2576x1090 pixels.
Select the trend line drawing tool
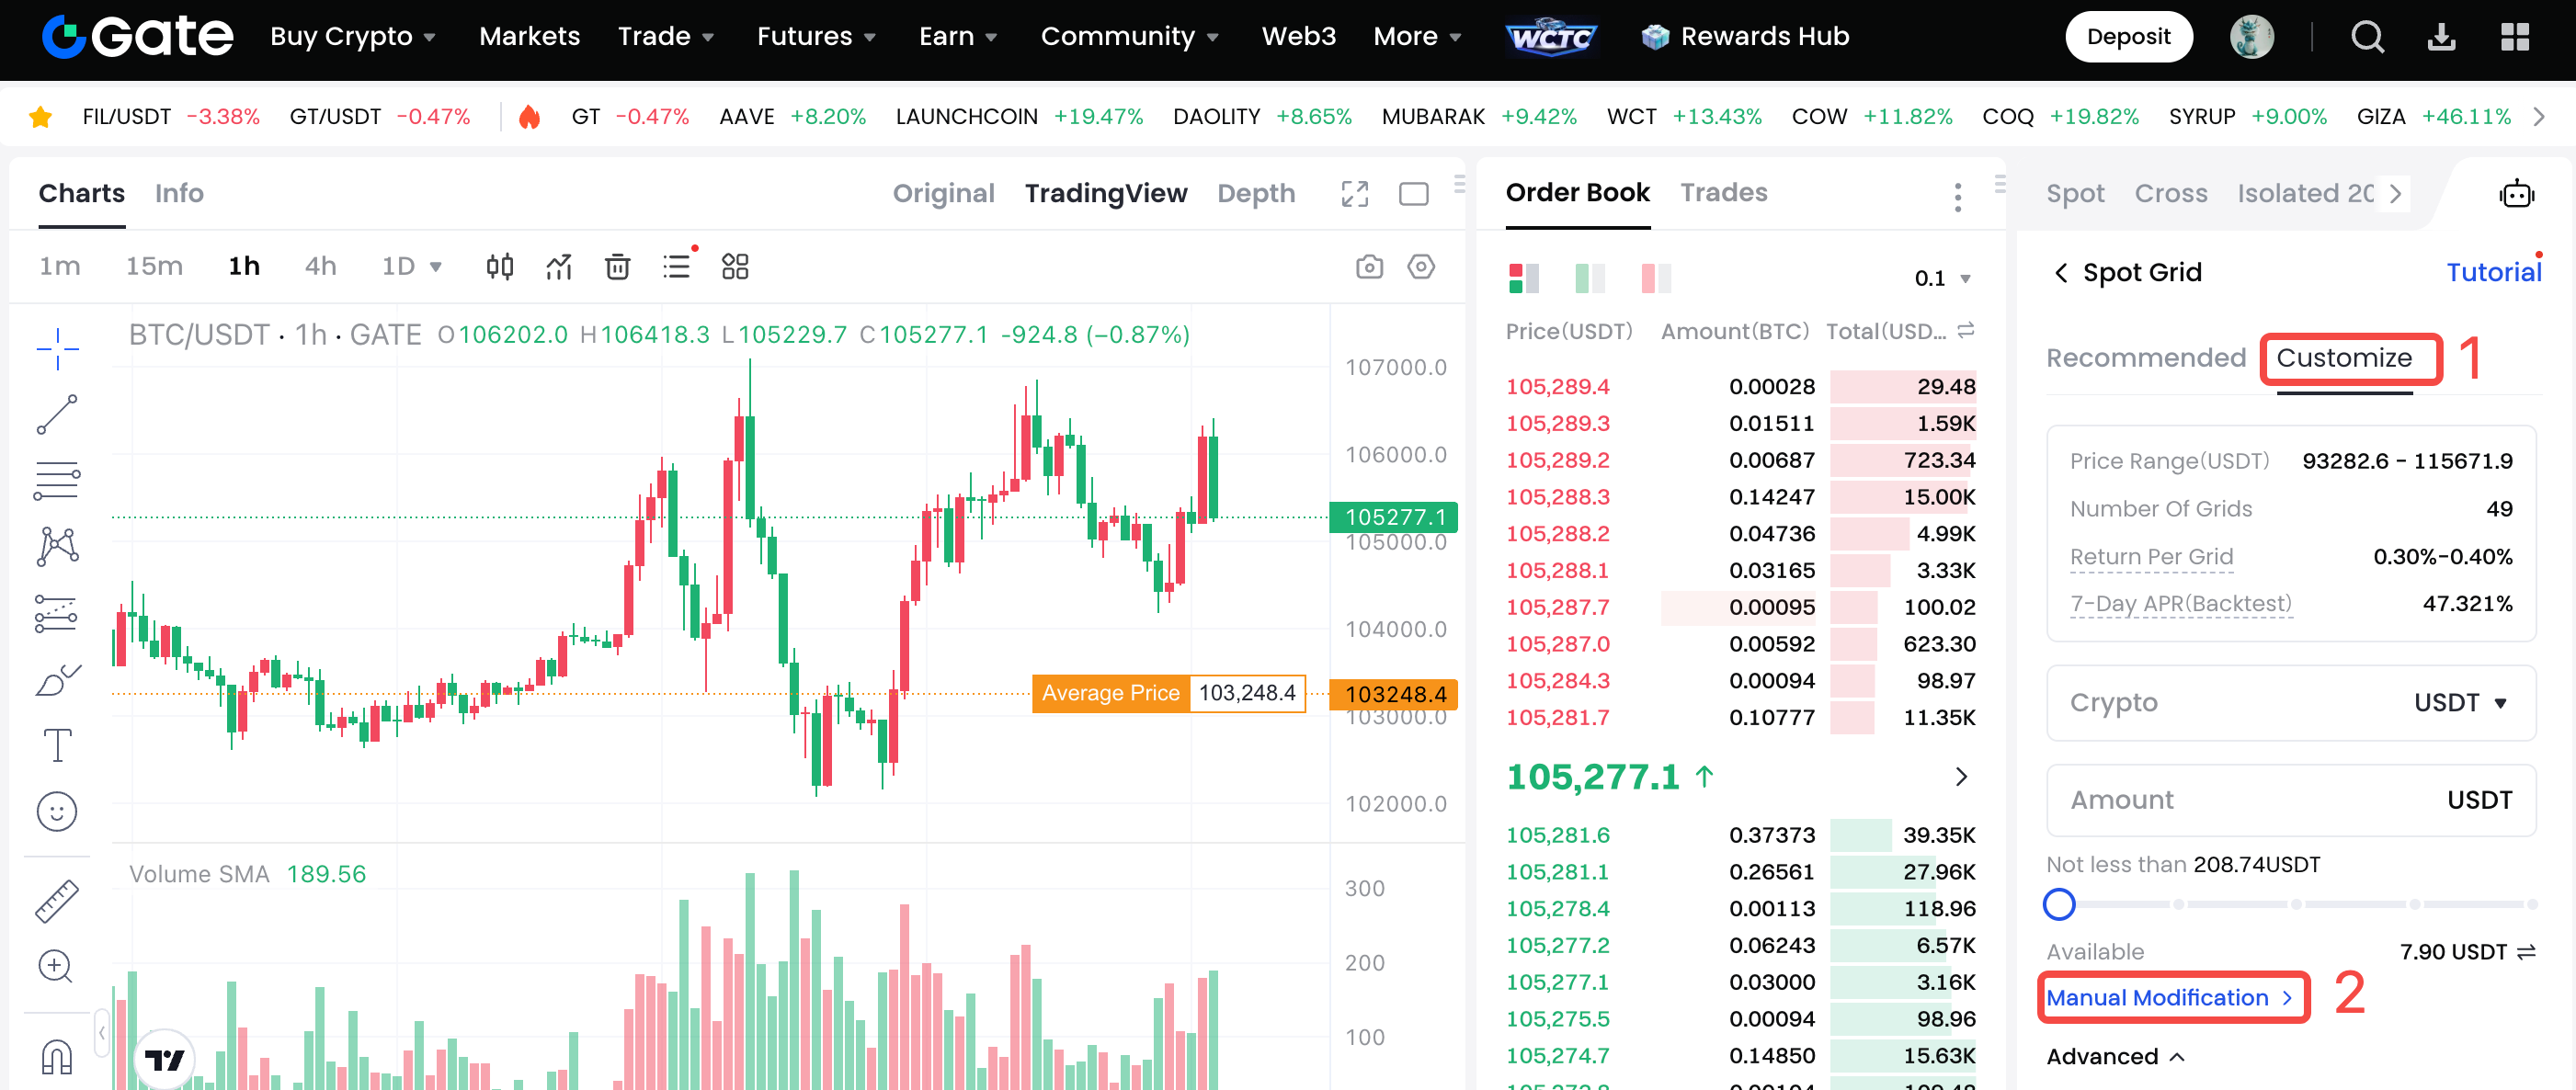(57, 414)
